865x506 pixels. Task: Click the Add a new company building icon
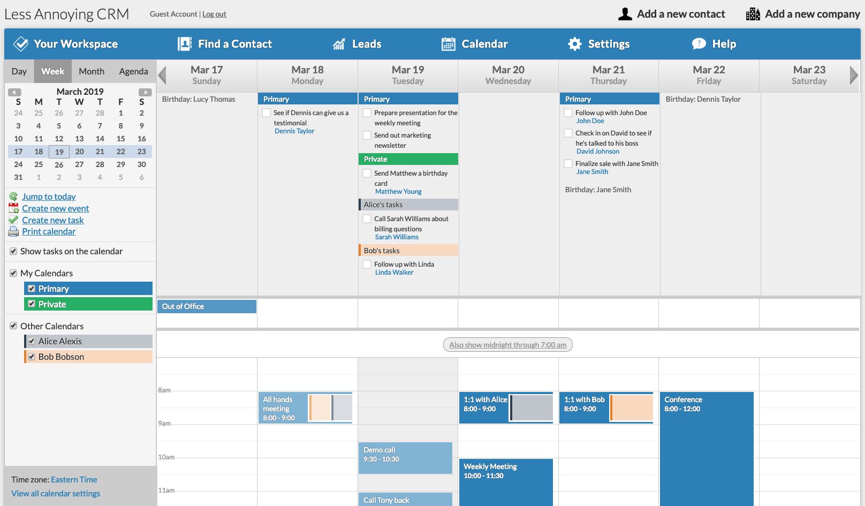tap(753, 14)
